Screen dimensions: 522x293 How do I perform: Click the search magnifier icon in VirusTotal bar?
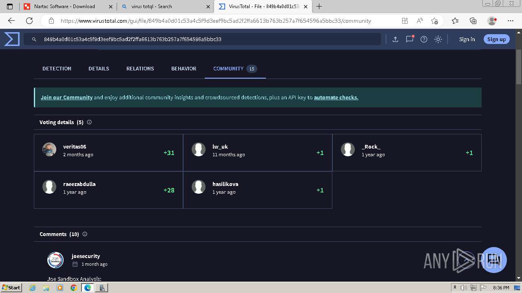[35, 39]
